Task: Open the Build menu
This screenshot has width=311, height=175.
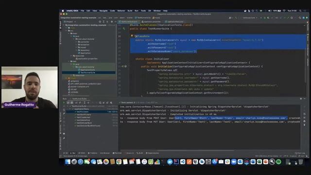Action: pyautogui.click(x=130, y=11)
